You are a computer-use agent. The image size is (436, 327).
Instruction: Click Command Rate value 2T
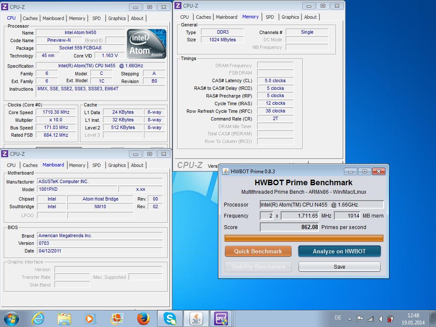(275, 118)
